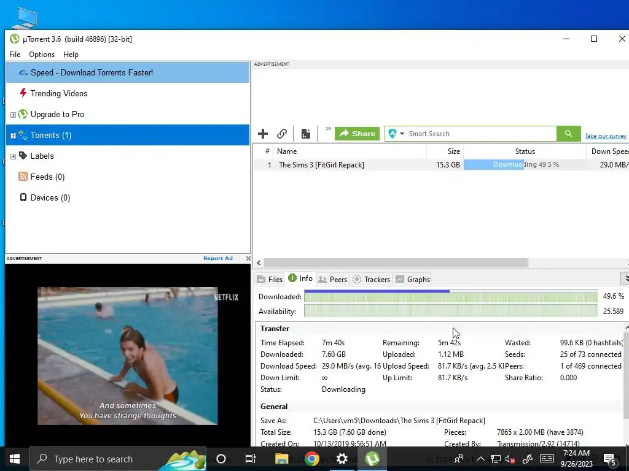The height and width of the screenshot is (471, 629).
Task: Sort by the Size column header
Action: point(445,151)
